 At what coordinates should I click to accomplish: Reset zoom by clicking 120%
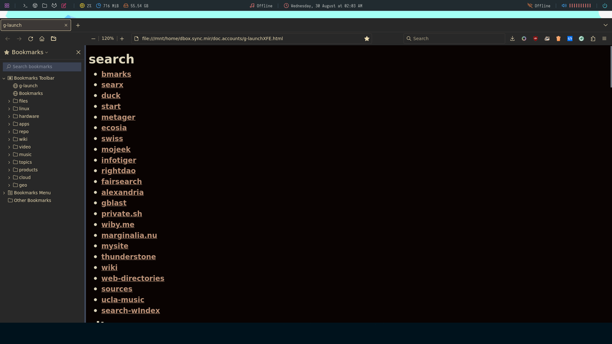108,39
